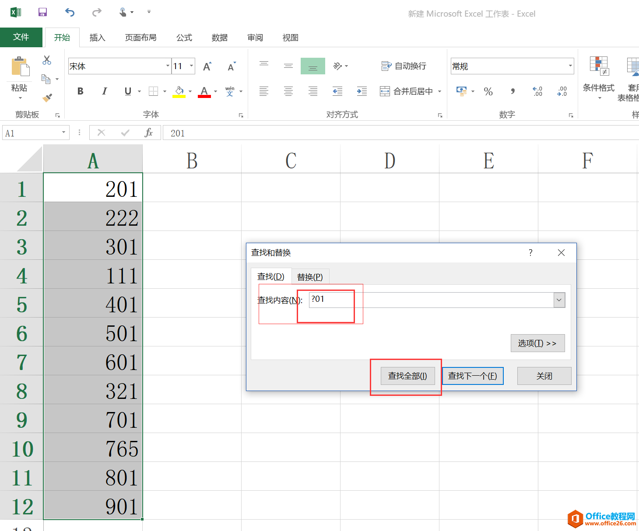Image resolution: width=639 pixels, height=531 pixels.
Task: Apply the yellow fill color swatch
Action: click(179, 91)
